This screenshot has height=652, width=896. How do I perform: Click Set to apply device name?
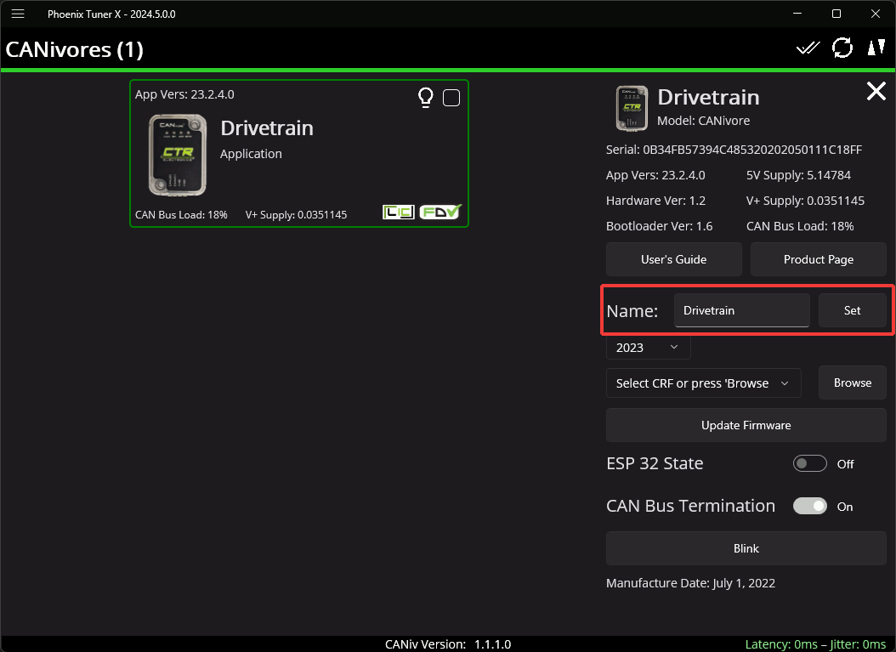pos(852,310)
